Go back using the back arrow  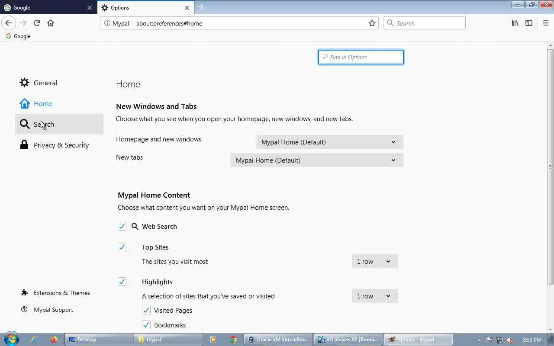pos(9,23)
